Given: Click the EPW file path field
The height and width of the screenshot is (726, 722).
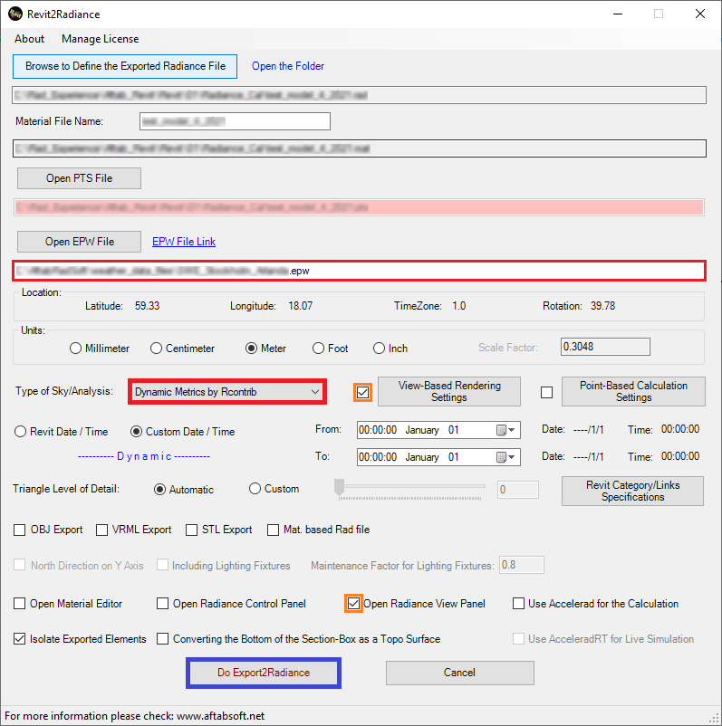Looking at the screenshot, I should click(359, 271).
